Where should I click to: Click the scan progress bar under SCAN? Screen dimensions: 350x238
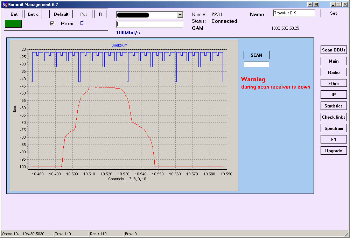pyautogui.click(x=257, y=64)
